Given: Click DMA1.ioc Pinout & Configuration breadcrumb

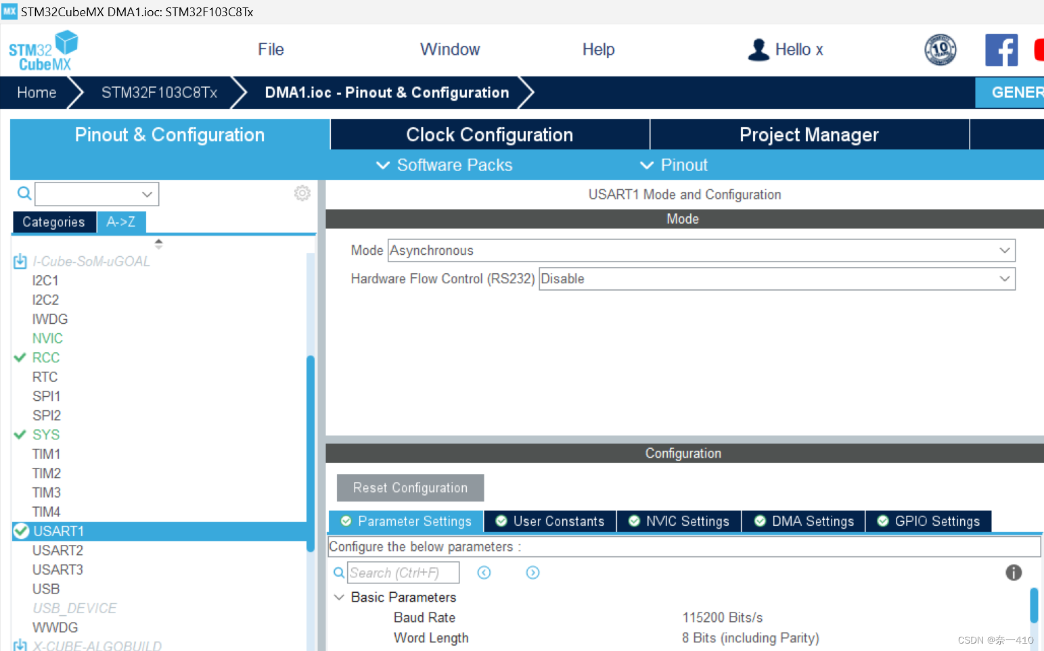Looking at the screenshot, I should tap(387, 93).
